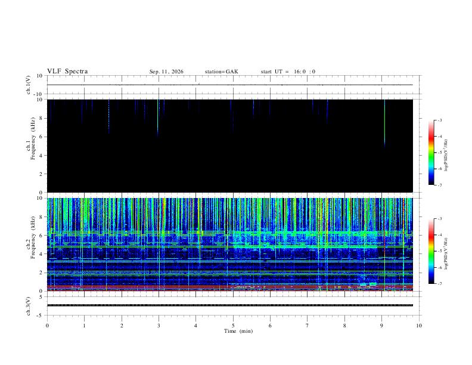Click the spike at minute 3 in ch.1 spectrogram
Screen dimensions: 472x365
coord(158,117)
